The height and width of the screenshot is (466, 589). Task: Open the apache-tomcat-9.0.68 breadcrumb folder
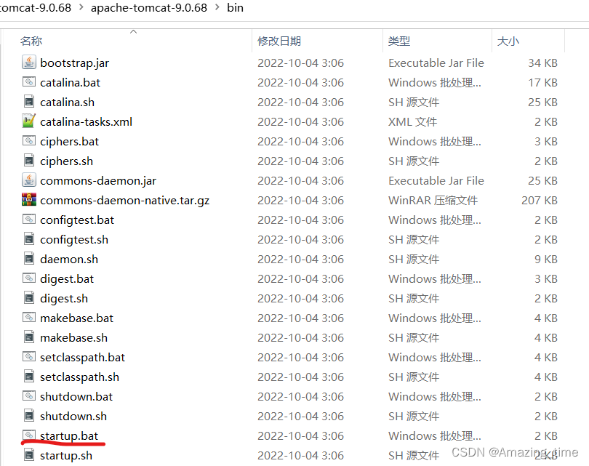(x=149, y=7)
